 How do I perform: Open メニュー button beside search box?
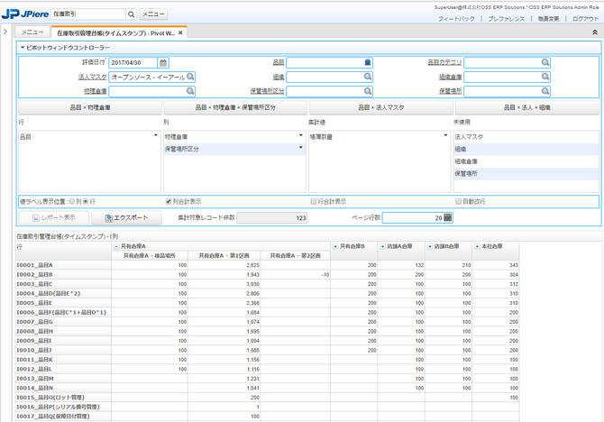click(153, 14)
